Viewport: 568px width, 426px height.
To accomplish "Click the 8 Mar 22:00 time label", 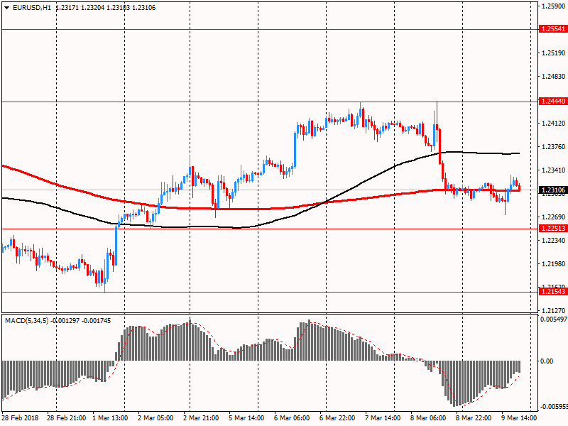I will click(x=474, y=418).
